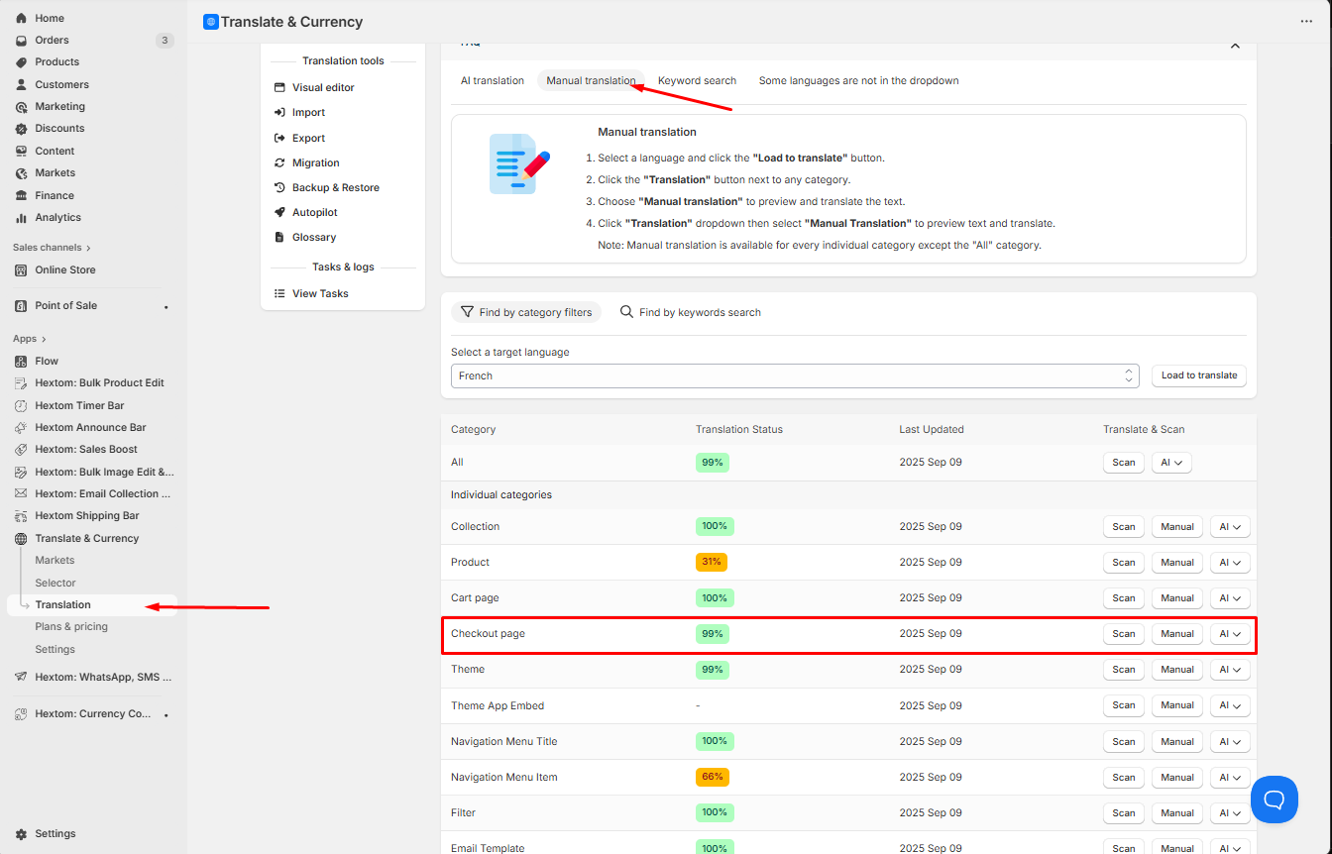Screen dimensions: 1332x854
Task: Click Scan button in the All row
Action: (1124, 463)
